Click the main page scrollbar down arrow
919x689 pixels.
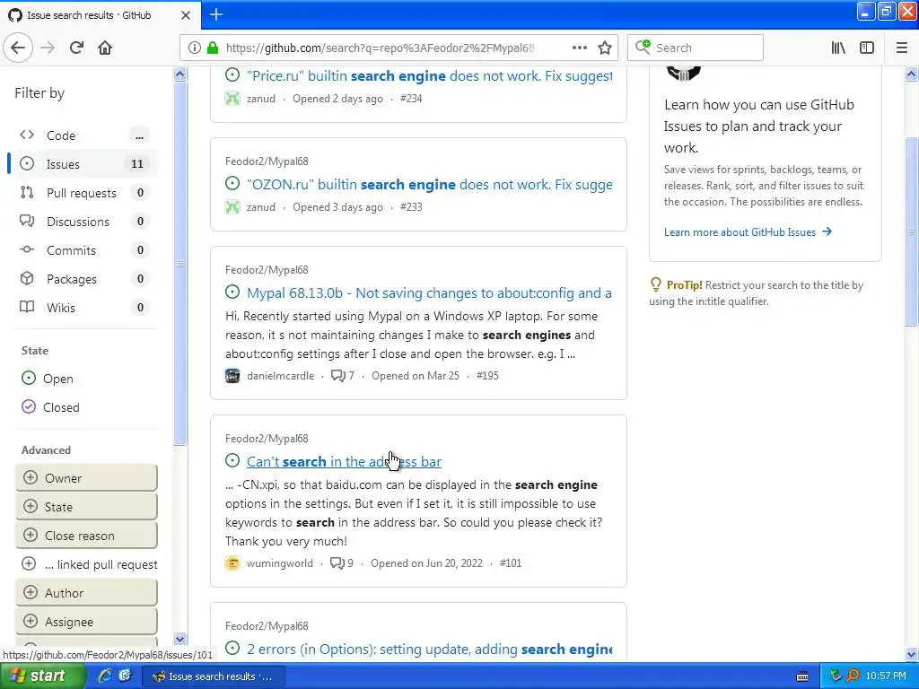(x=912, y=654)
